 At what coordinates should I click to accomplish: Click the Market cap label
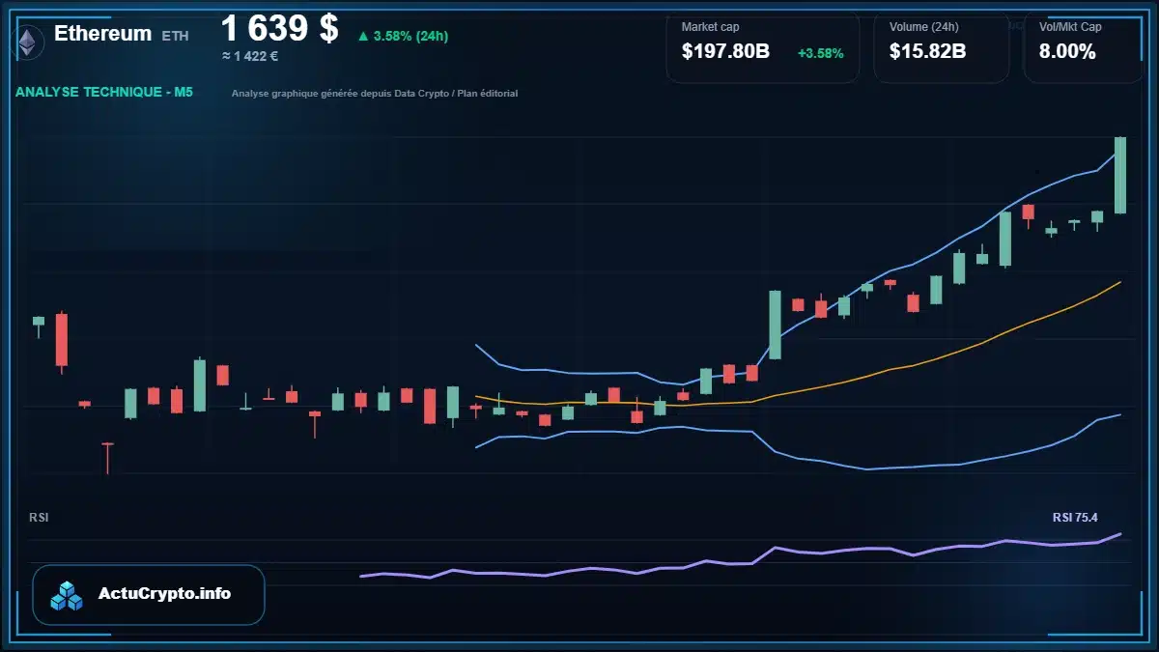(710, 27)
